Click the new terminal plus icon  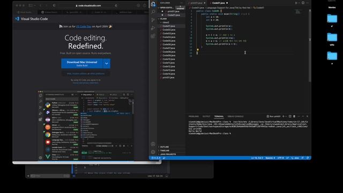click(x=284, y=116)
